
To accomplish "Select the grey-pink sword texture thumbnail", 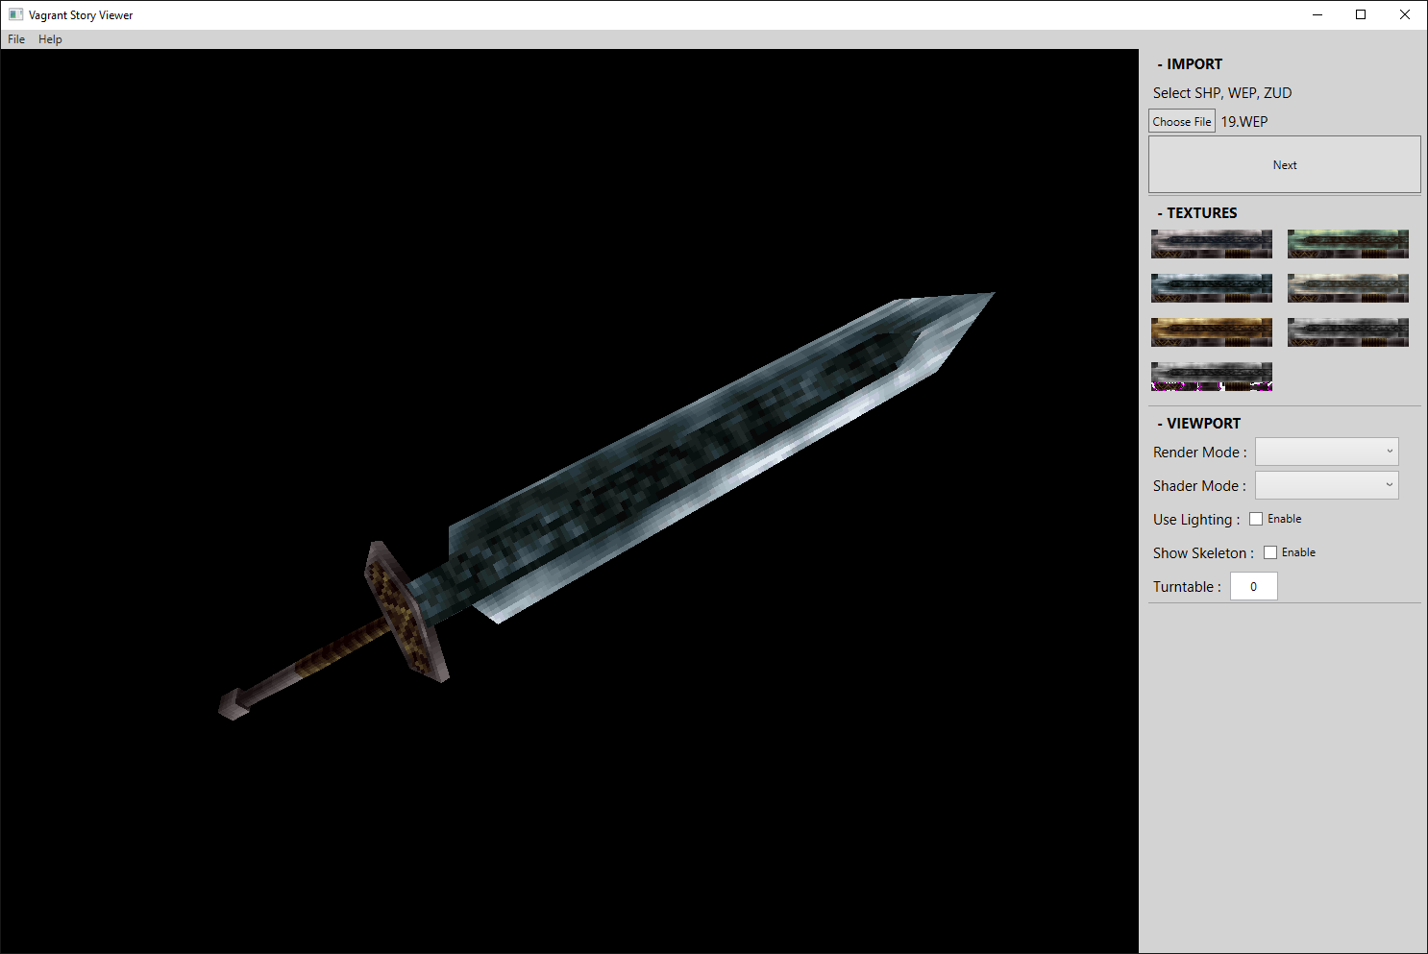I will tap(1212, 244).
